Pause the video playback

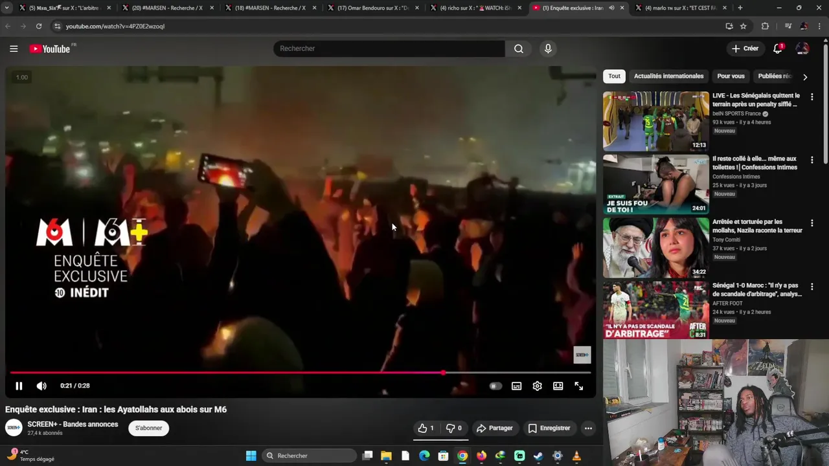[19, 386]
